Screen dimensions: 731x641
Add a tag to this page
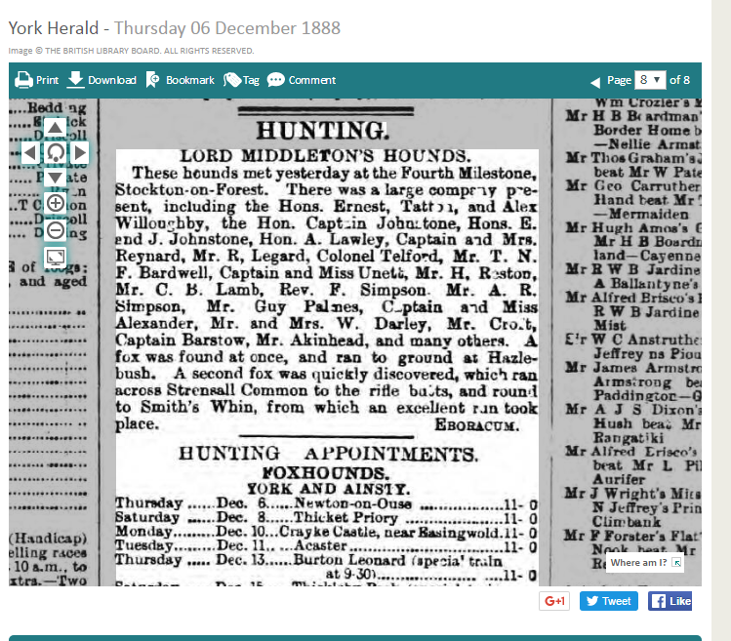pos(241,80)
